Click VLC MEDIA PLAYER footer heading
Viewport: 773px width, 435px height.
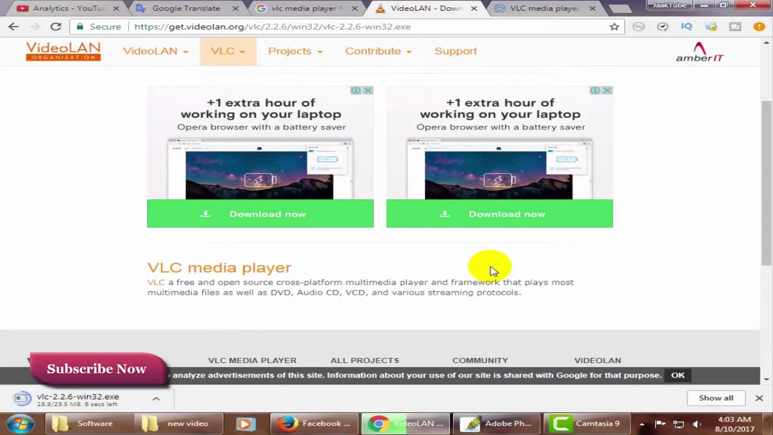point(252,360)
